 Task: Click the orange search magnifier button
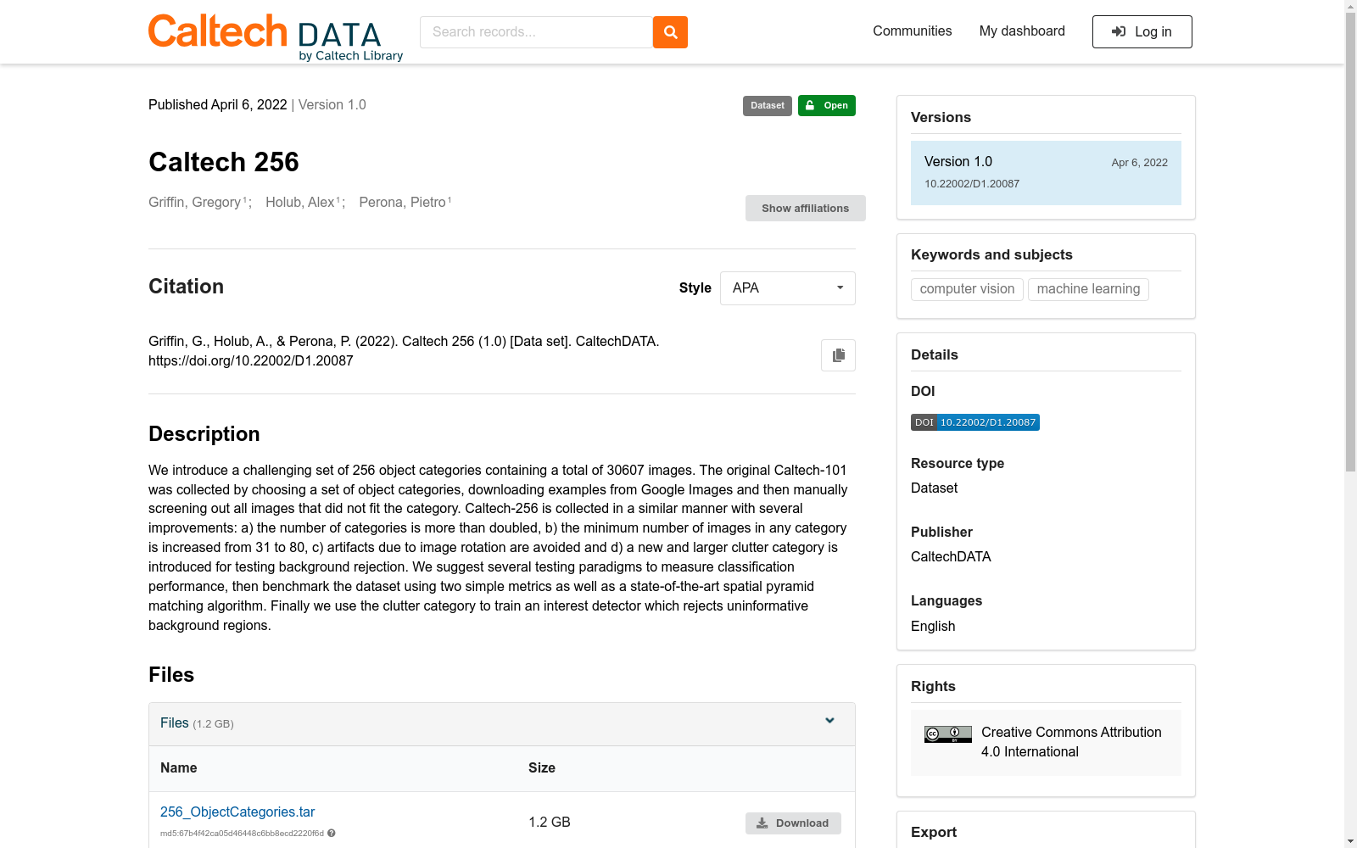[x=670, y=32]
